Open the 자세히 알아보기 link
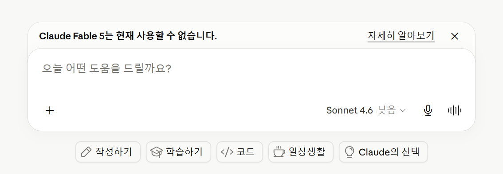The width and height of the screenshot is (503, 174). pyautogui.click(x=401, y=36)
